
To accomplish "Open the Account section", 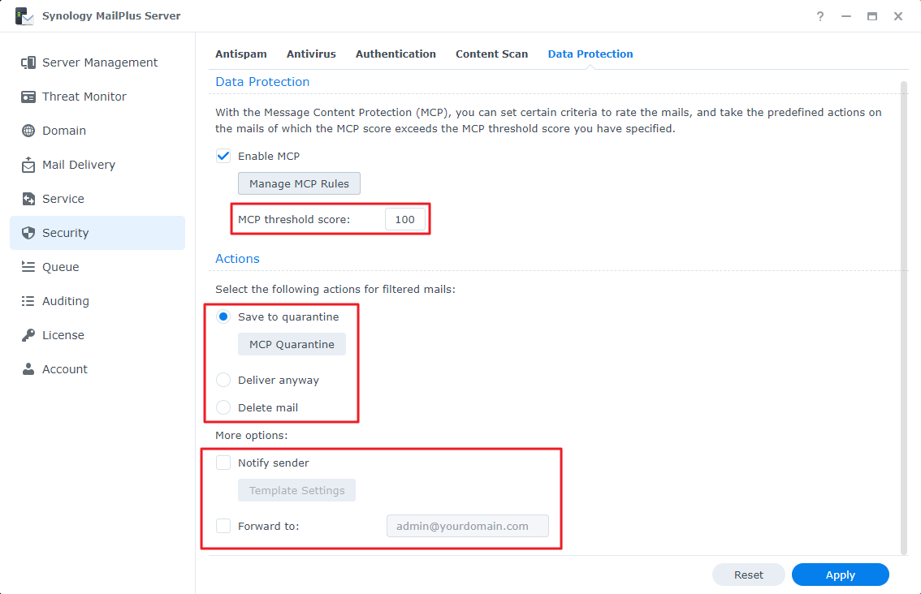I will click(x=64, y=368).
